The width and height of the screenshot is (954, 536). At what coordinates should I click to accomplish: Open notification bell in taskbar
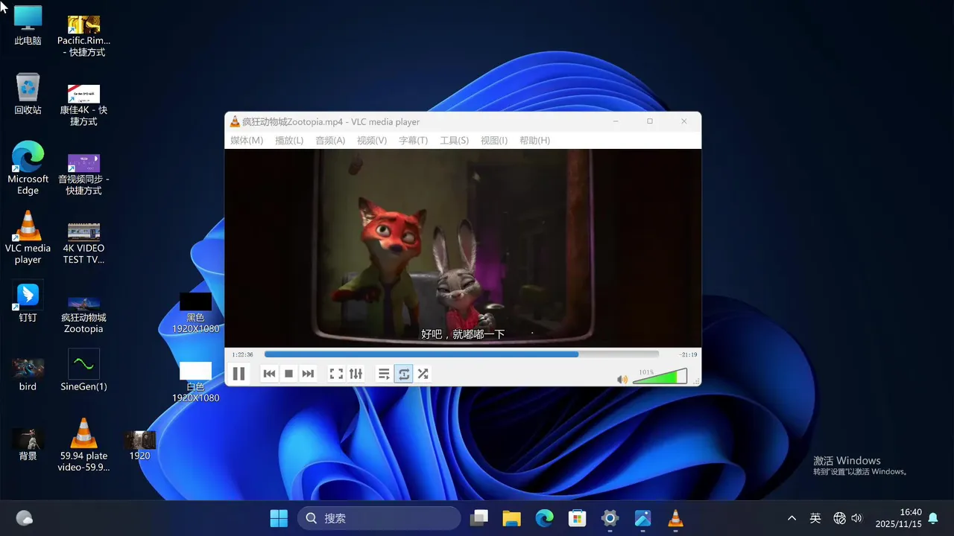[933, 518]
